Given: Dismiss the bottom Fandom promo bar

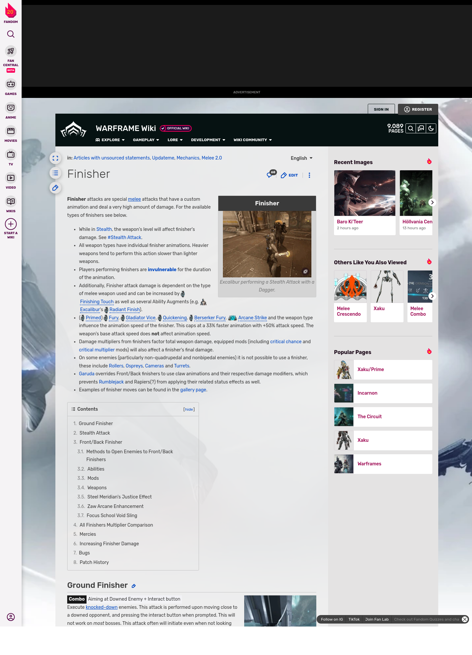Looking at the screenshot, I should click(x=465, y=619).
